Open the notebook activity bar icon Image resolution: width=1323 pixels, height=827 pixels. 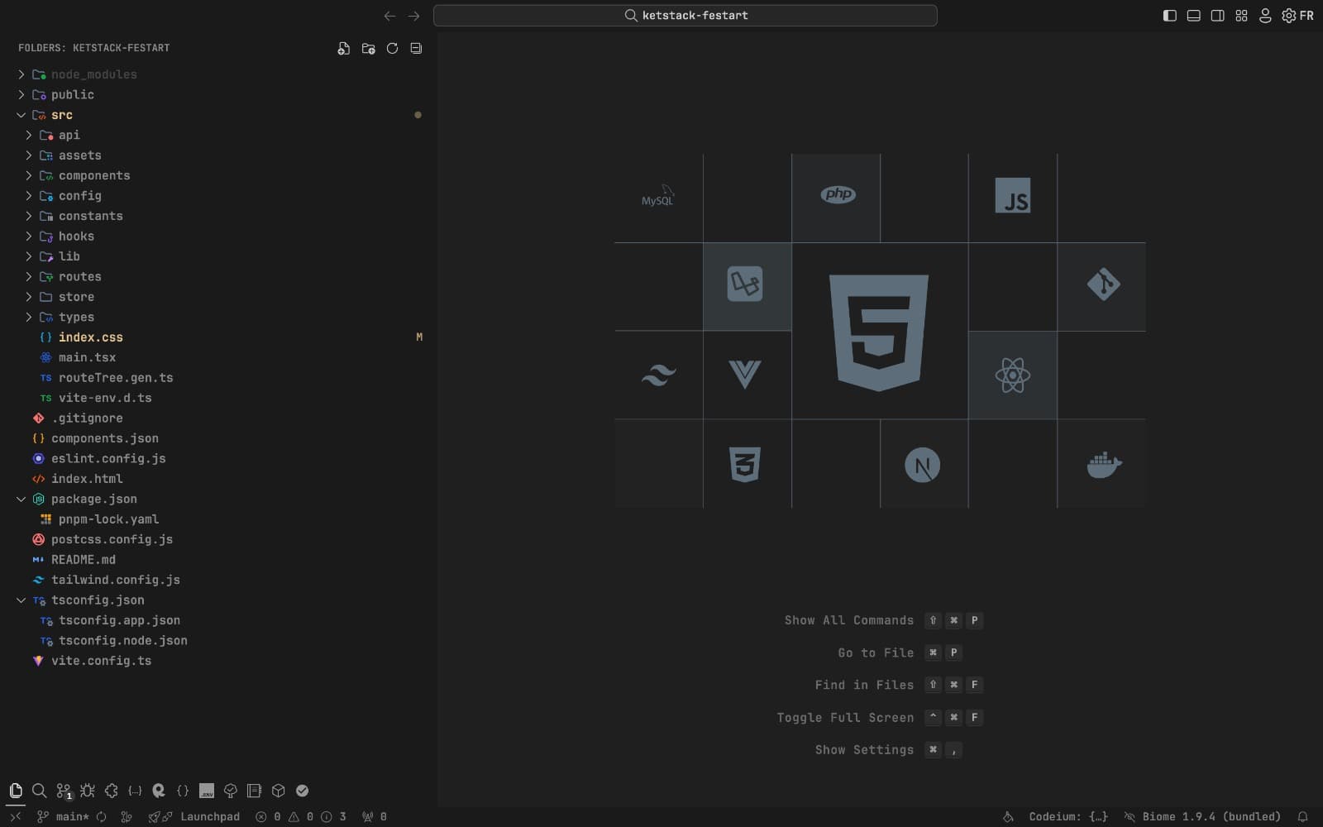[x=254, y=791]
